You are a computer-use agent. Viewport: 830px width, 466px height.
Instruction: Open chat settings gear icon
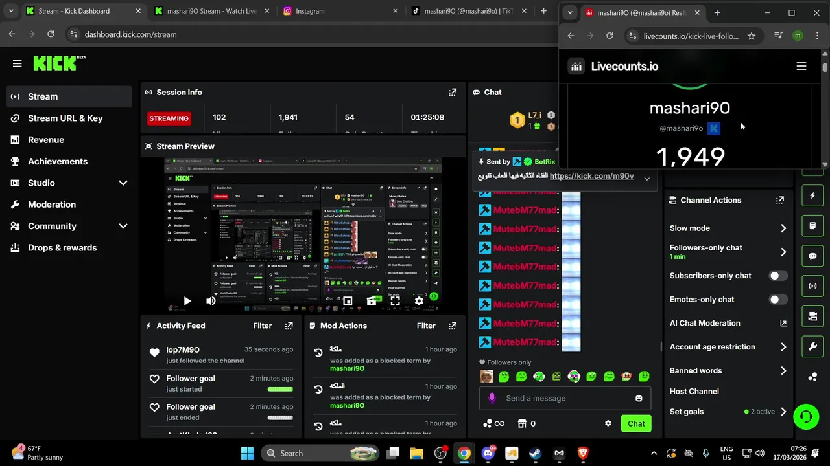click(x=608, y=423)
